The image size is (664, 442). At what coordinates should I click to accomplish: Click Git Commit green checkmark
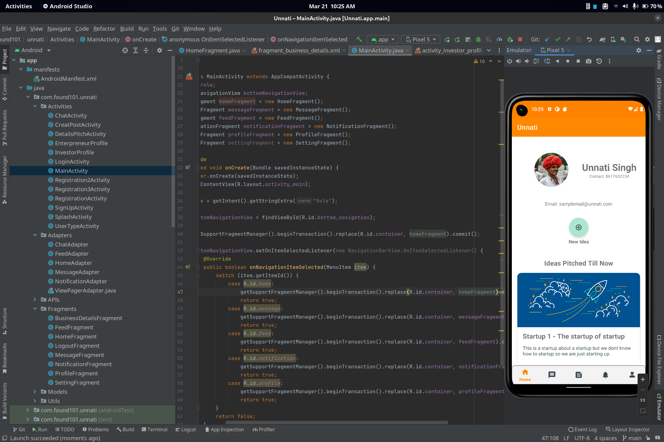point(558,39)
